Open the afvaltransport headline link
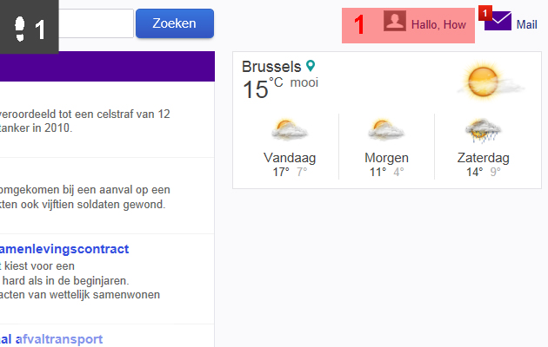 tap(51, 339)
